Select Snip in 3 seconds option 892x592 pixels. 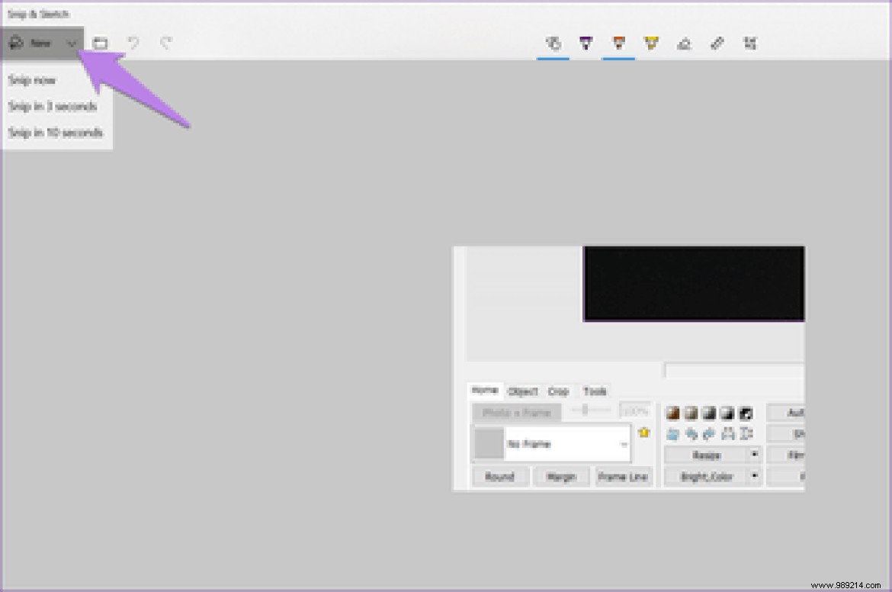tap(52, 106)
